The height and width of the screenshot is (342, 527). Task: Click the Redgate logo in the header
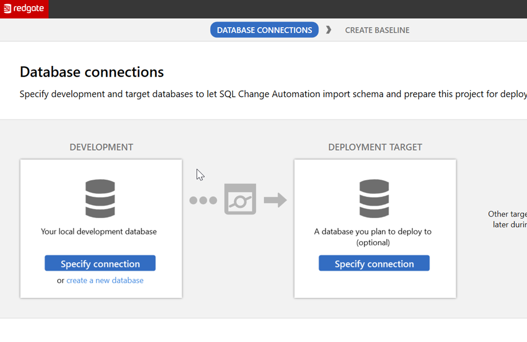(24, 9)
